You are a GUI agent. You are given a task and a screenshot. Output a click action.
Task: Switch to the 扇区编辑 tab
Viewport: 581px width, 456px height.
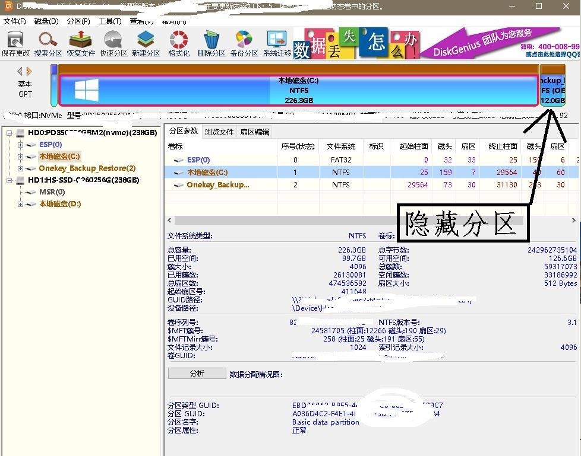click(254, 132)
